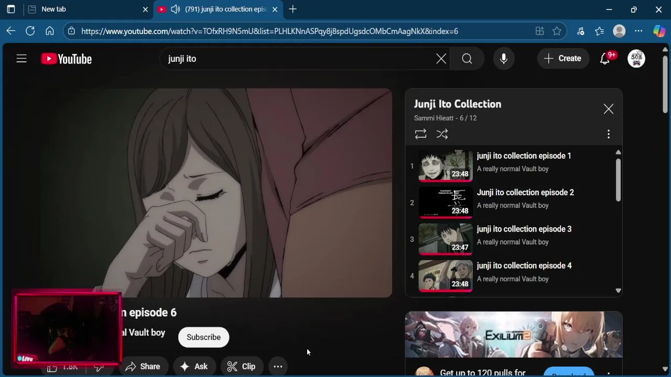Close the junji ito collection tab
This screenshot has width=671, height=377.
275,9
